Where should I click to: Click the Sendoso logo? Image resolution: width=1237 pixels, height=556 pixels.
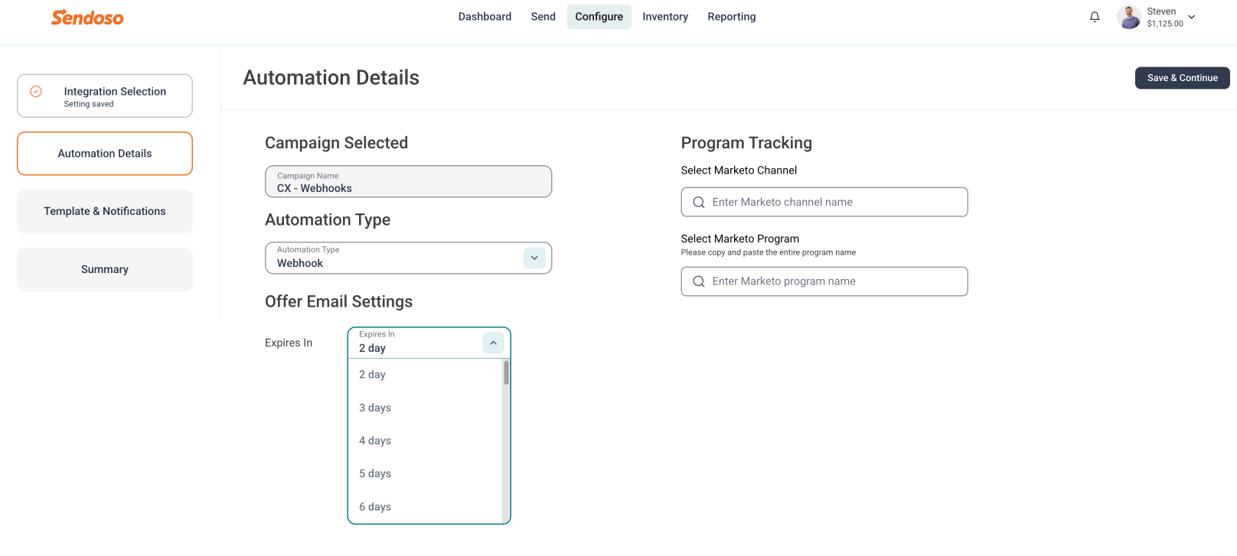click(x=87, y=17)
